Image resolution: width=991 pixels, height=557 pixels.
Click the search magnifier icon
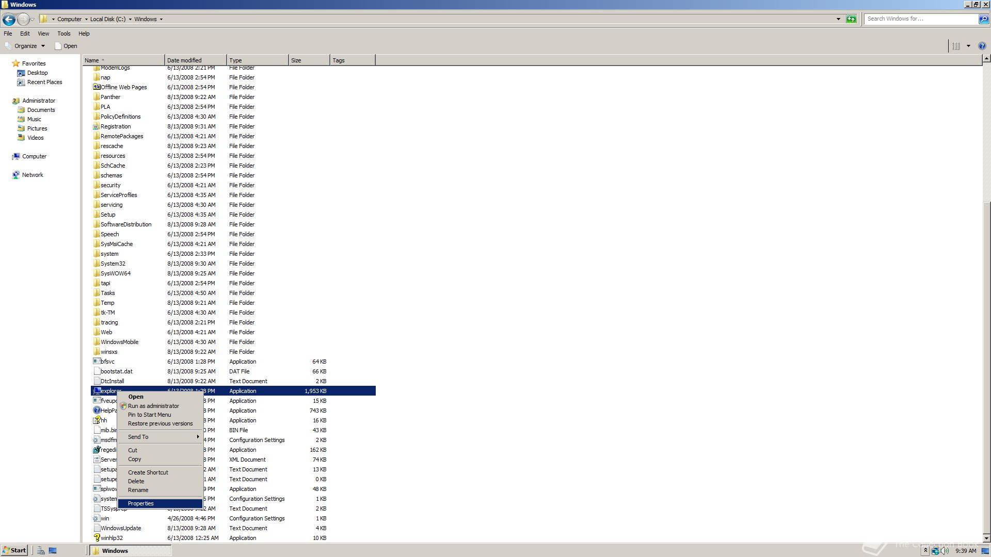(x=984, y=19)
